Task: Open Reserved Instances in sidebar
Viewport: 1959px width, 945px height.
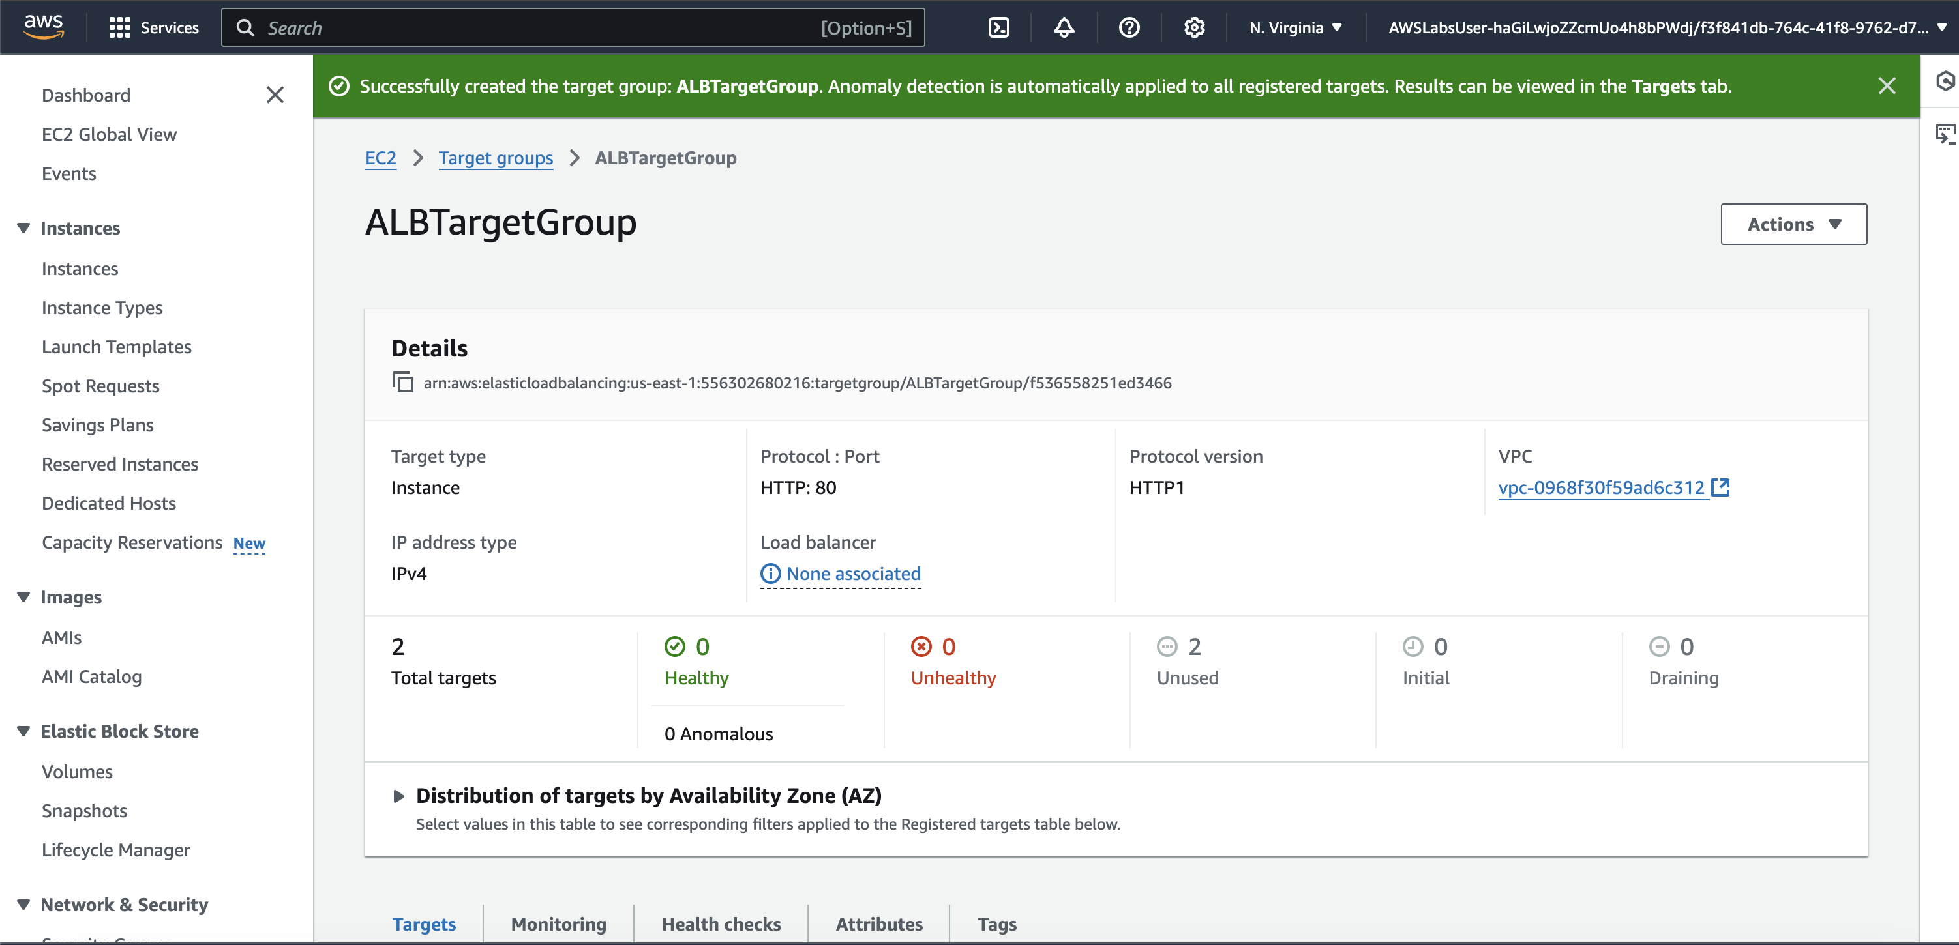Action: pyautogui.click(x=119, y=465)
